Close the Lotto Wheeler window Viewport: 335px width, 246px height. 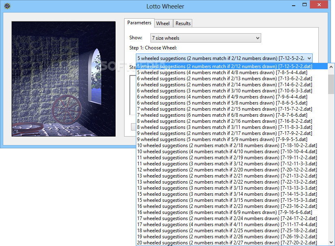(x=319, y=5)
